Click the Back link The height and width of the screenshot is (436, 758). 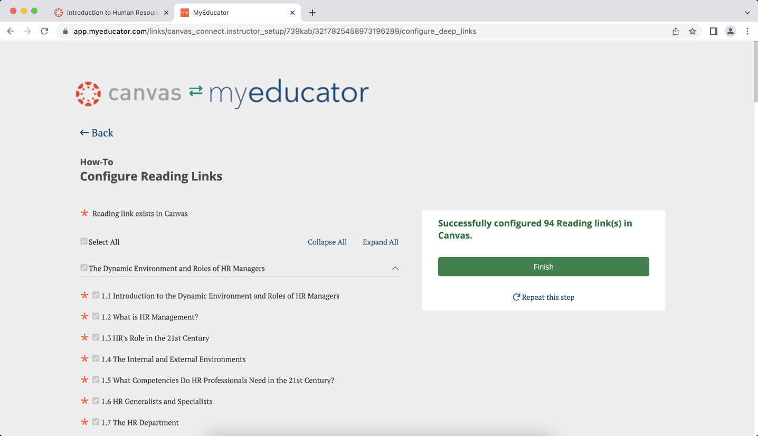click(97, 132)
